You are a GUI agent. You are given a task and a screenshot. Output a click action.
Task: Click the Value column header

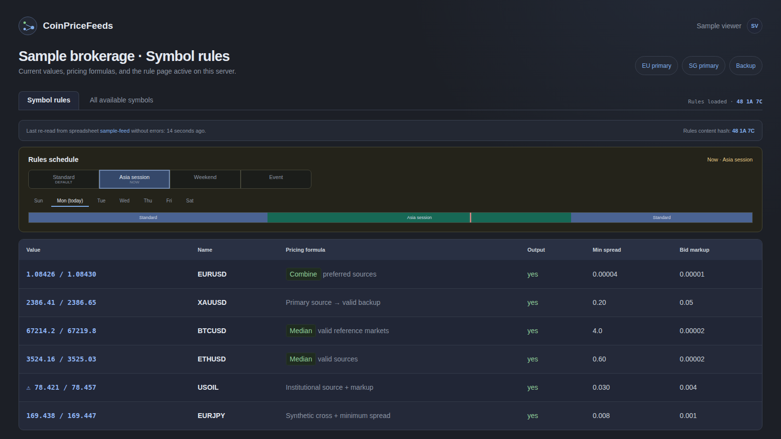(x=33, y=250)
